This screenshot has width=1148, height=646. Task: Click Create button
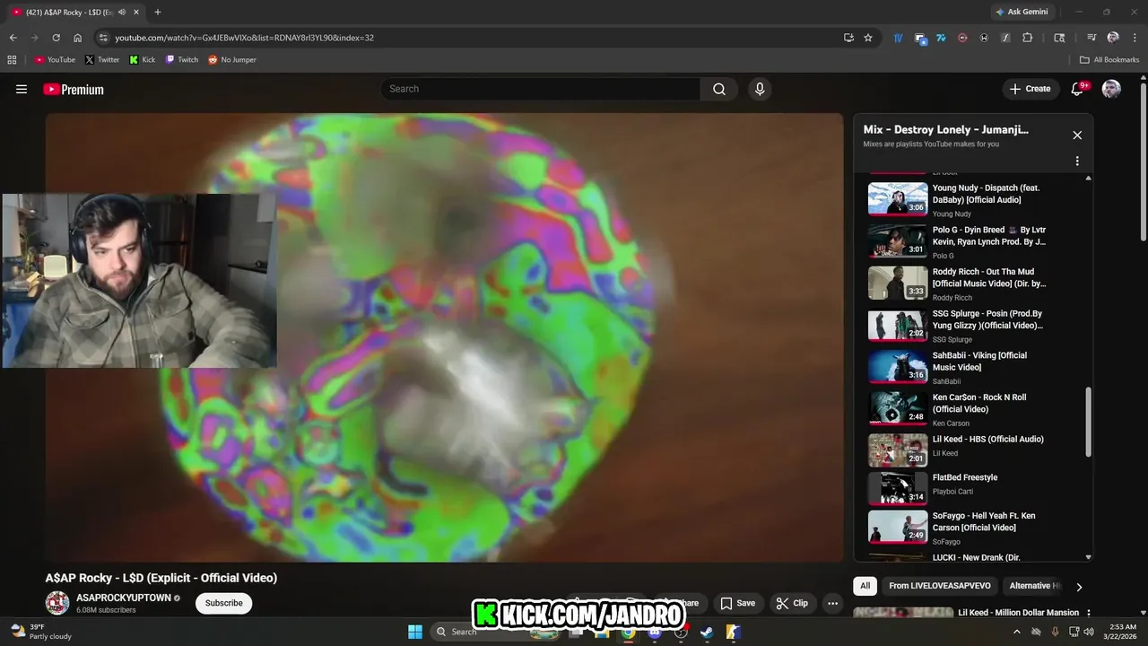[1030, 89]
